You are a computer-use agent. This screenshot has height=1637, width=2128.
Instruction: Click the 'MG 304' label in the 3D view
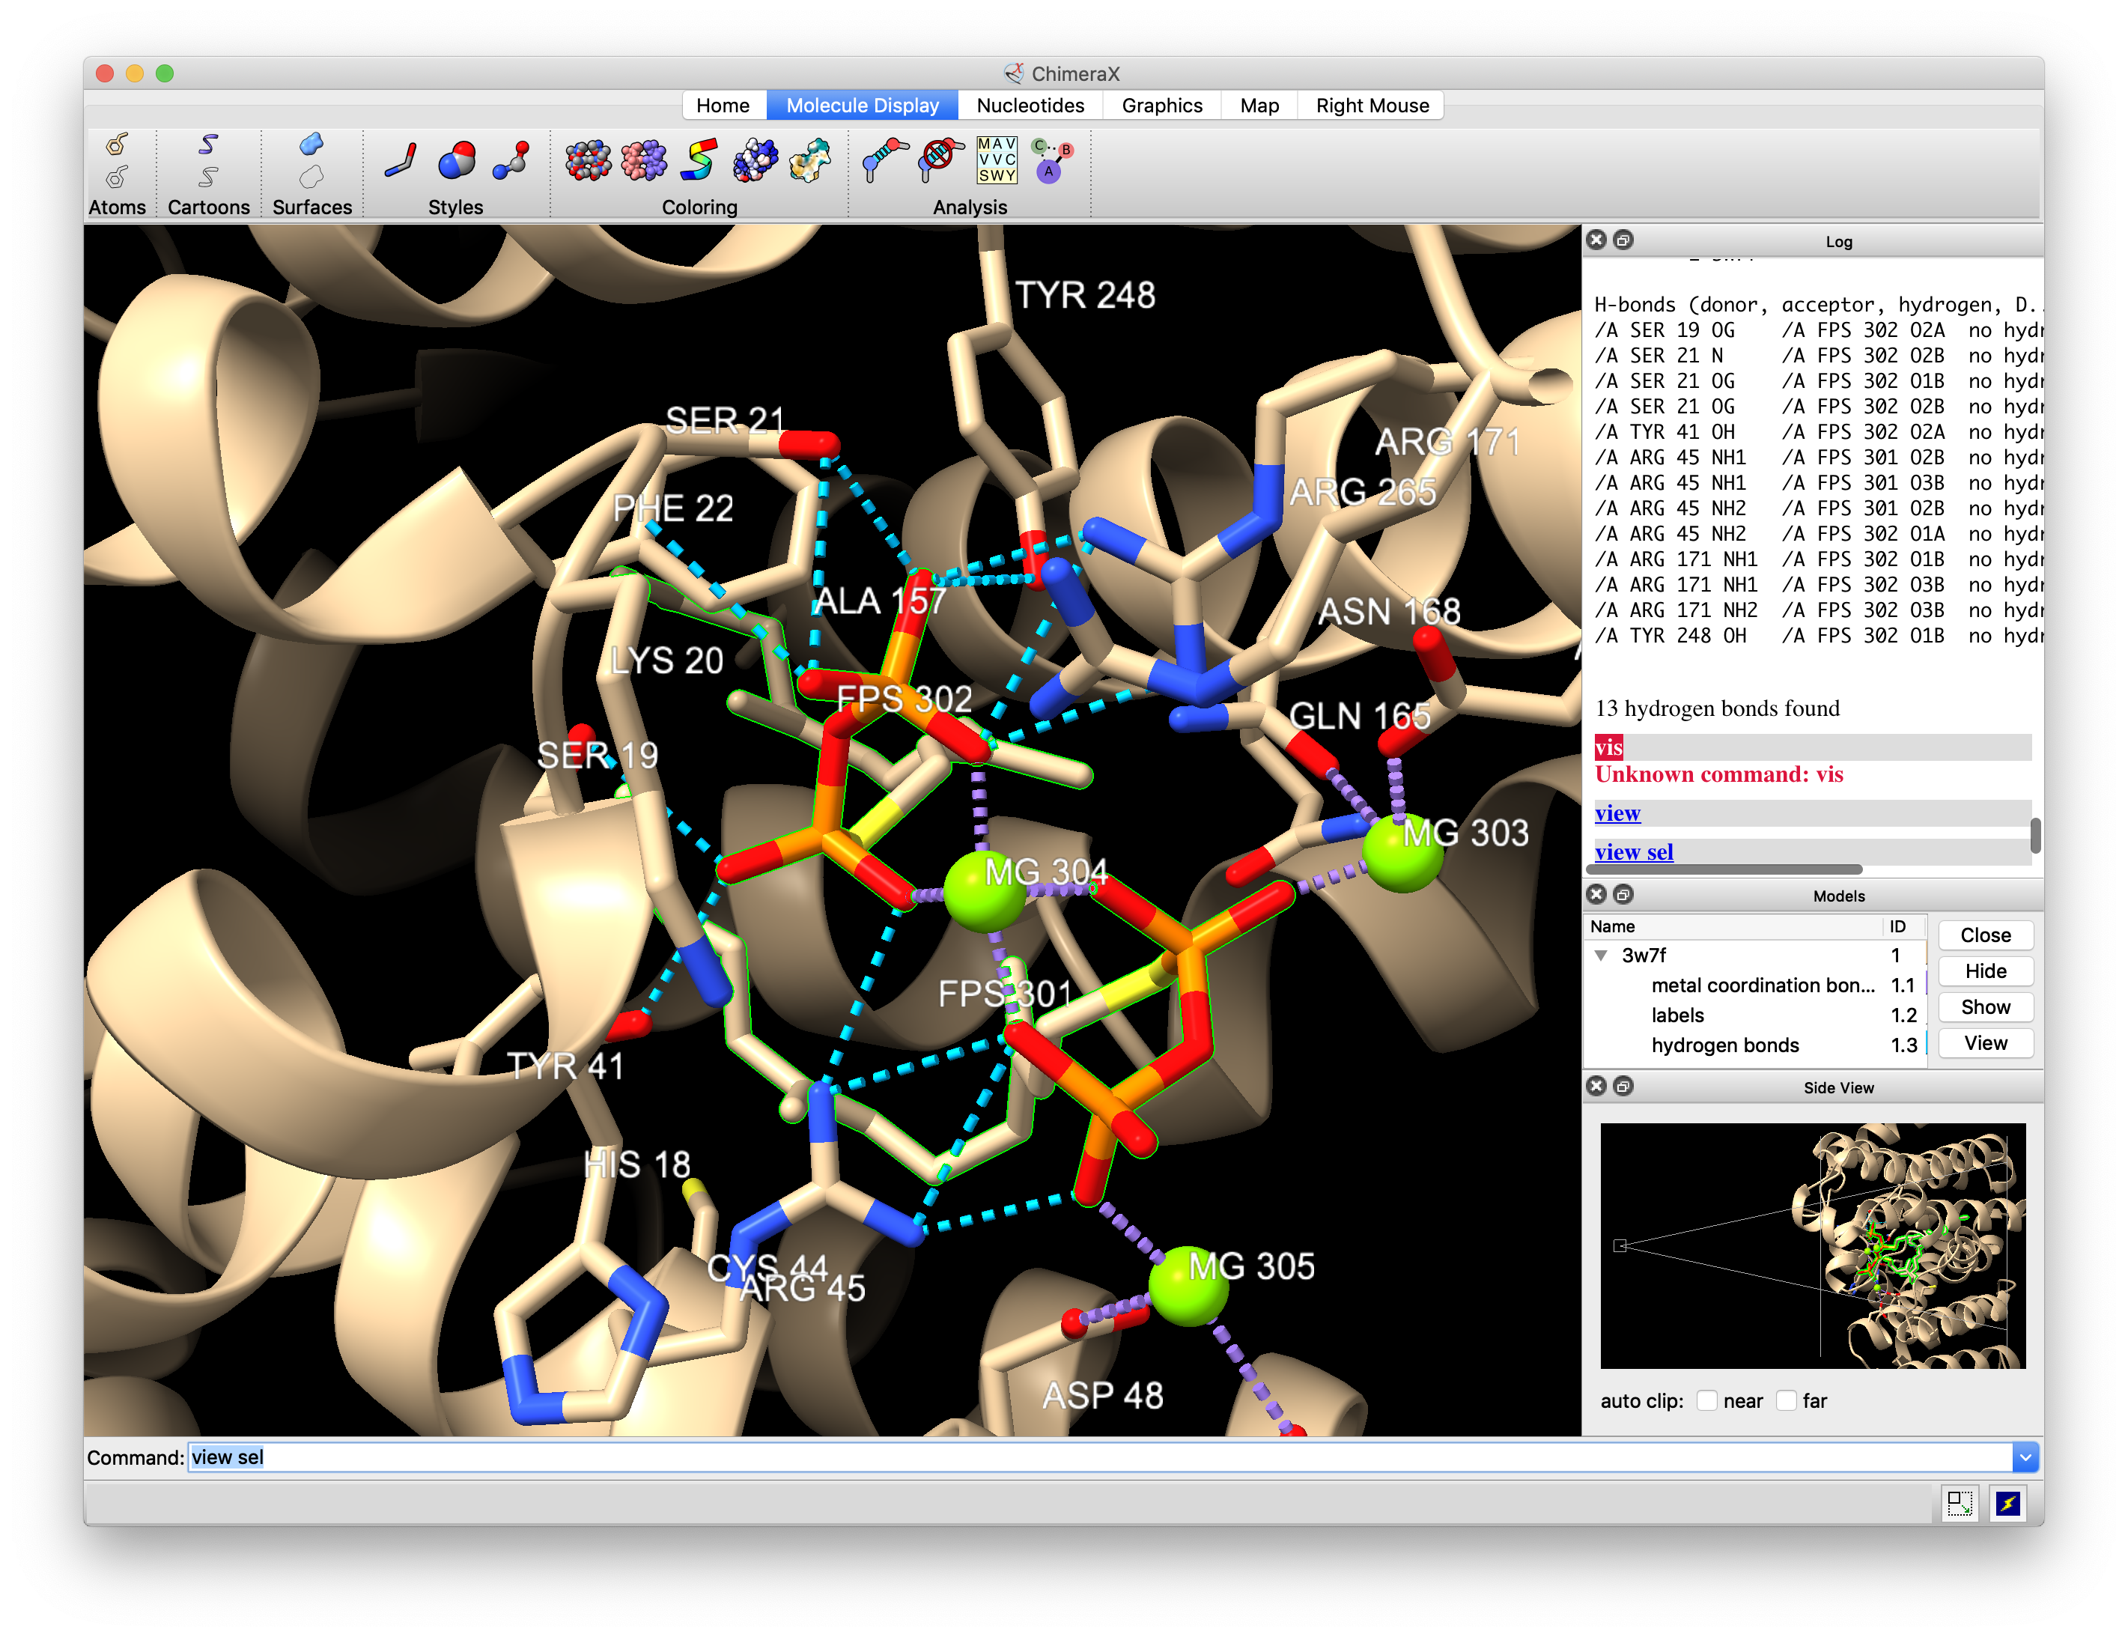[x=1045, y=872]
